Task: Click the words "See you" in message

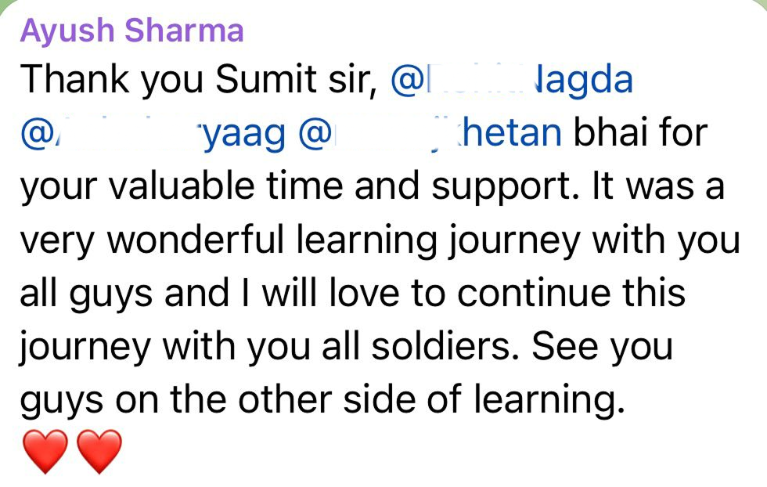Action: 602,348
